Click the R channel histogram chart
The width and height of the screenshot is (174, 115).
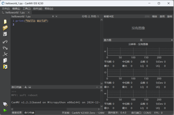point(140,52)
